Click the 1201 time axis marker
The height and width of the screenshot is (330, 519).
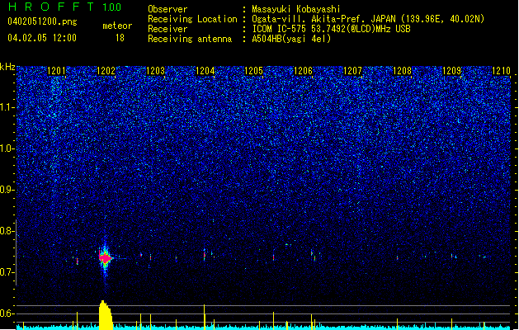pos(57,71)
